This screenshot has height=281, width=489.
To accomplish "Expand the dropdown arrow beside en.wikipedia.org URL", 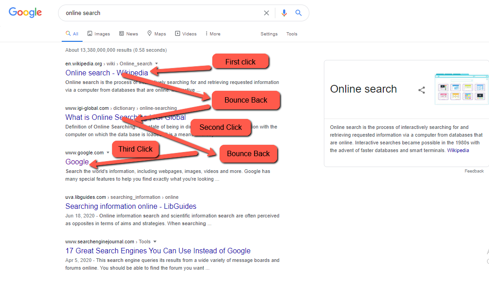I will coord(156,64).
